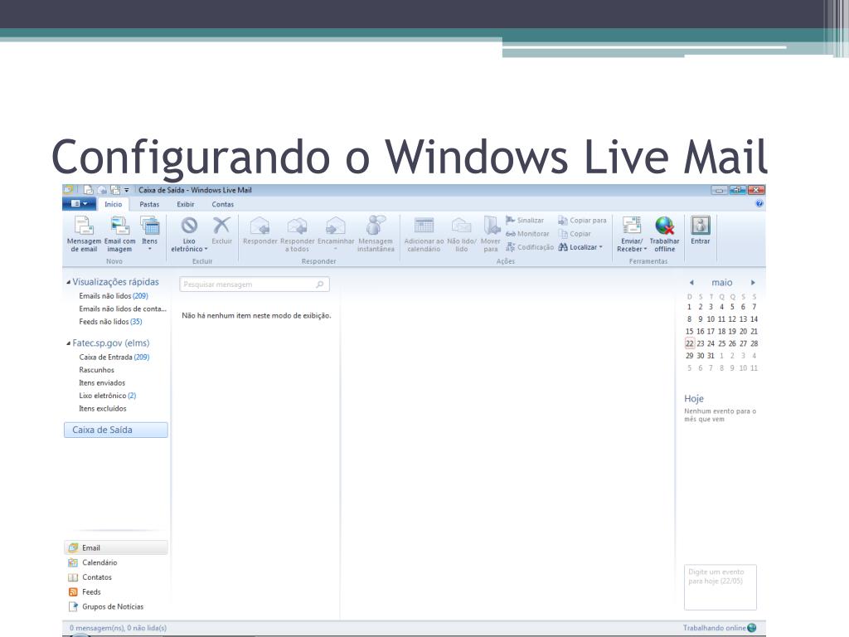The width and height of the screenshot is (849, 637).
Task: Open Emails não lidos (209)
Action: 113,296
